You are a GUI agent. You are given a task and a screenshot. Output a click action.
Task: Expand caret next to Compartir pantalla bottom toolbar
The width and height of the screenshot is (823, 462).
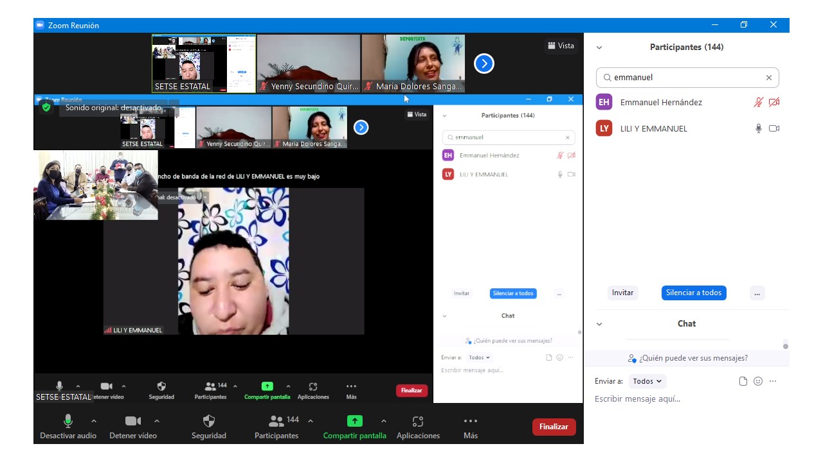[384, 421]
